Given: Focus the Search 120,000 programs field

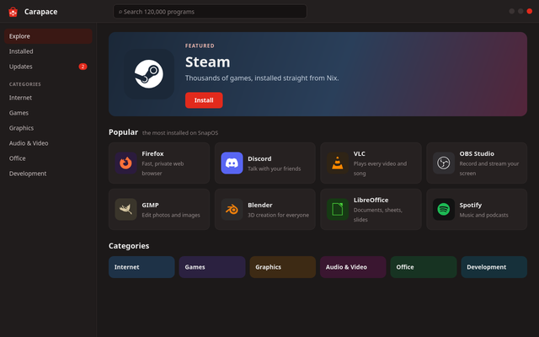Looking at the screenshot, I should point(210,12).
